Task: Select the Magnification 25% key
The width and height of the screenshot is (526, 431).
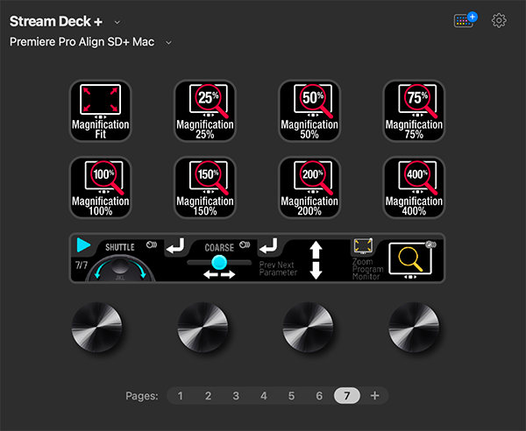Action: pos(205,111)
